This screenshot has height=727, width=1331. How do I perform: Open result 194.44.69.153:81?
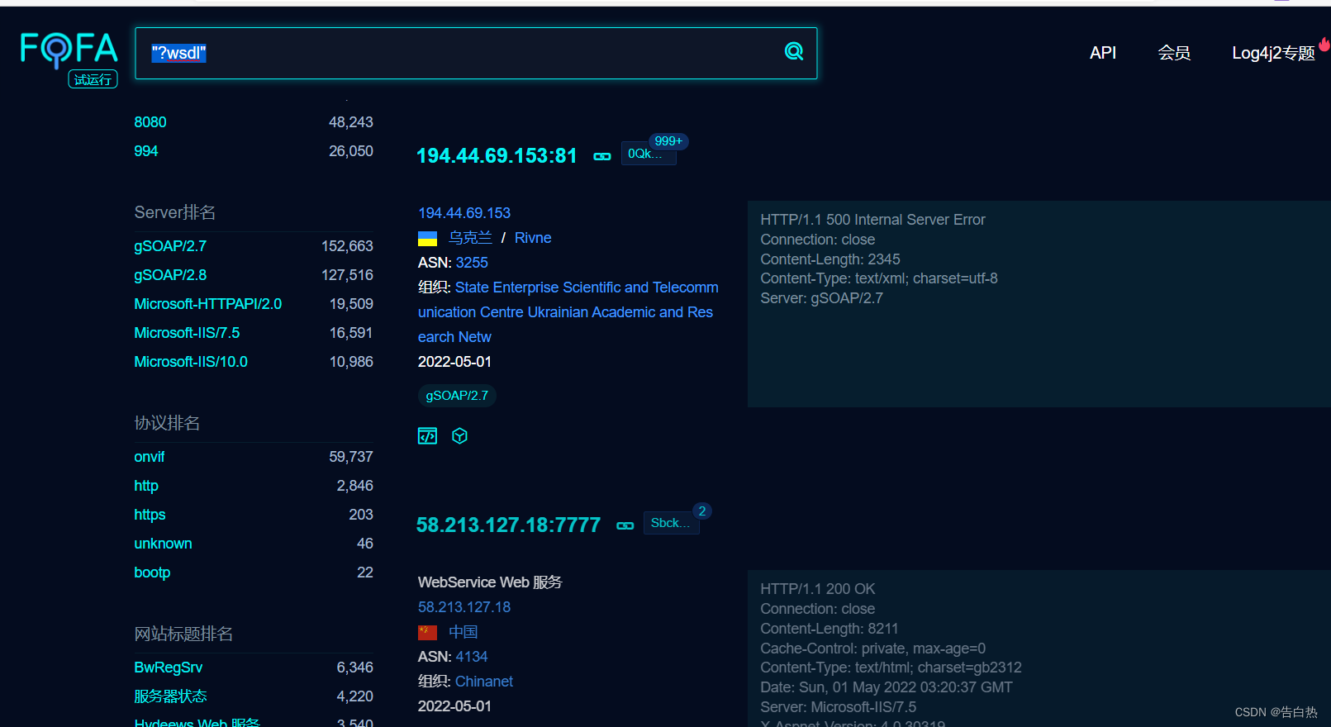pos(497,156)
